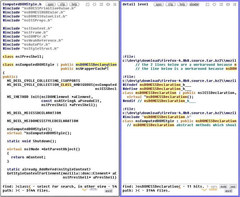Toggle the 'mode' option in right pane
240x197 pixels.
click(x=223, y=187)
